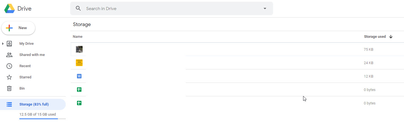
Task: Select the first green Sheets file icon
Action: click(x=79, y=90)
